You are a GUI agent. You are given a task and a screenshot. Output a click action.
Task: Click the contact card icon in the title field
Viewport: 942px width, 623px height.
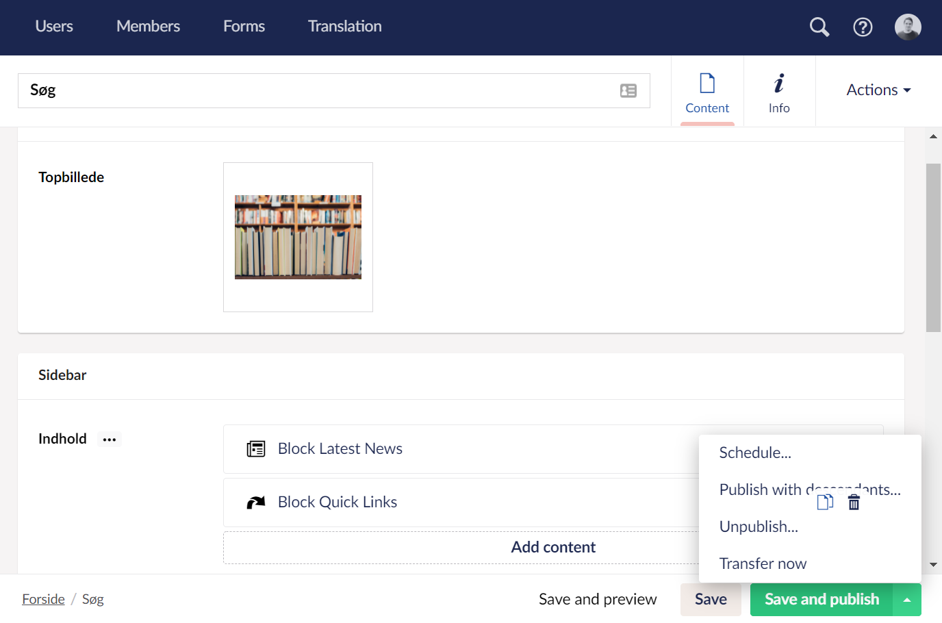(628, 90)
